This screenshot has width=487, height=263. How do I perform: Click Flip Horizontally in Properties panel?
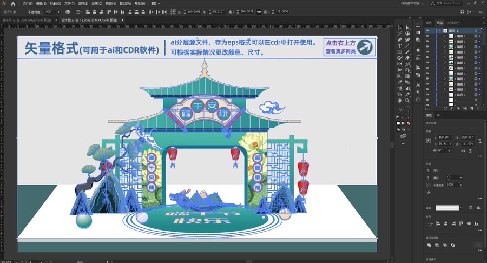coord(463,150)
